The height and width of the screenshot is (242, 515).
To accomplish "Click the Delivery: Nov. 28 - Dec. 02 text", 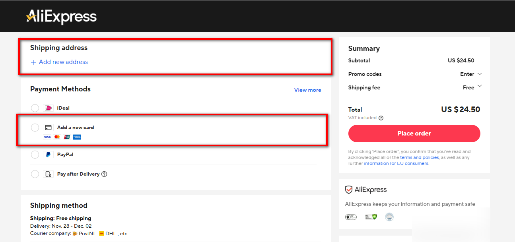I will click(61, 226).
